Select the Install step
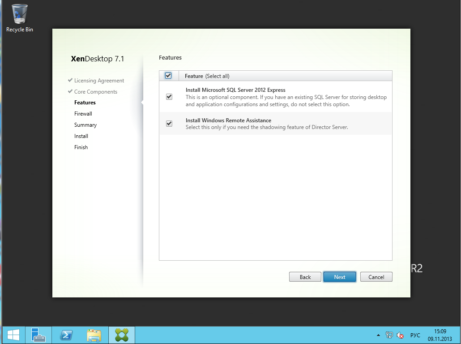 point(81,136)
